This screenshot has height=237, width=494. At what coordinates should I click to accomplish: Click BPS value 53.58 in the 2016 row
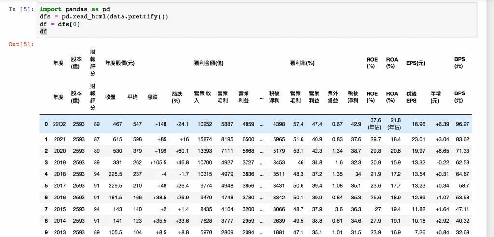[x=463, y=197]
